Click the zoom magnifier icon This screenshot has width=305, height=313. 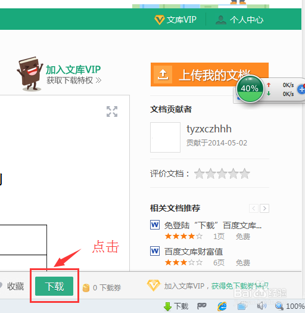pyautogui.click(x=279, y=306)
